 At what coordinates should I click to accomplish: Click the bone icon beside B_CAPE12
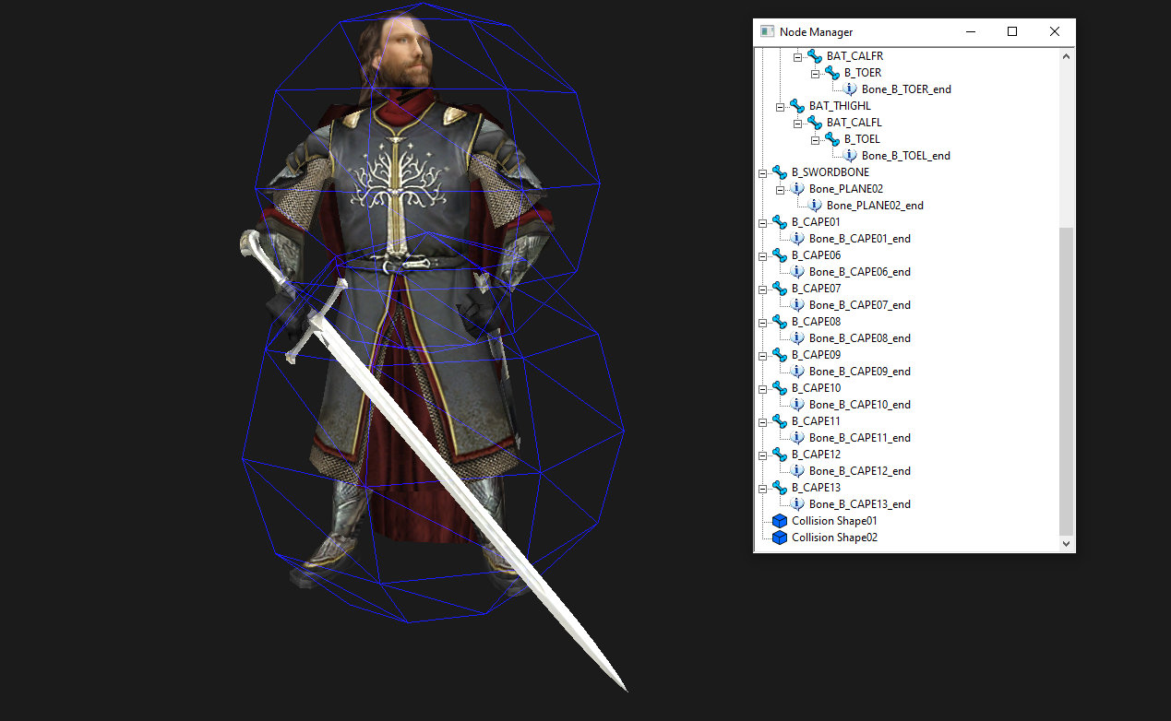pos(780,455)
